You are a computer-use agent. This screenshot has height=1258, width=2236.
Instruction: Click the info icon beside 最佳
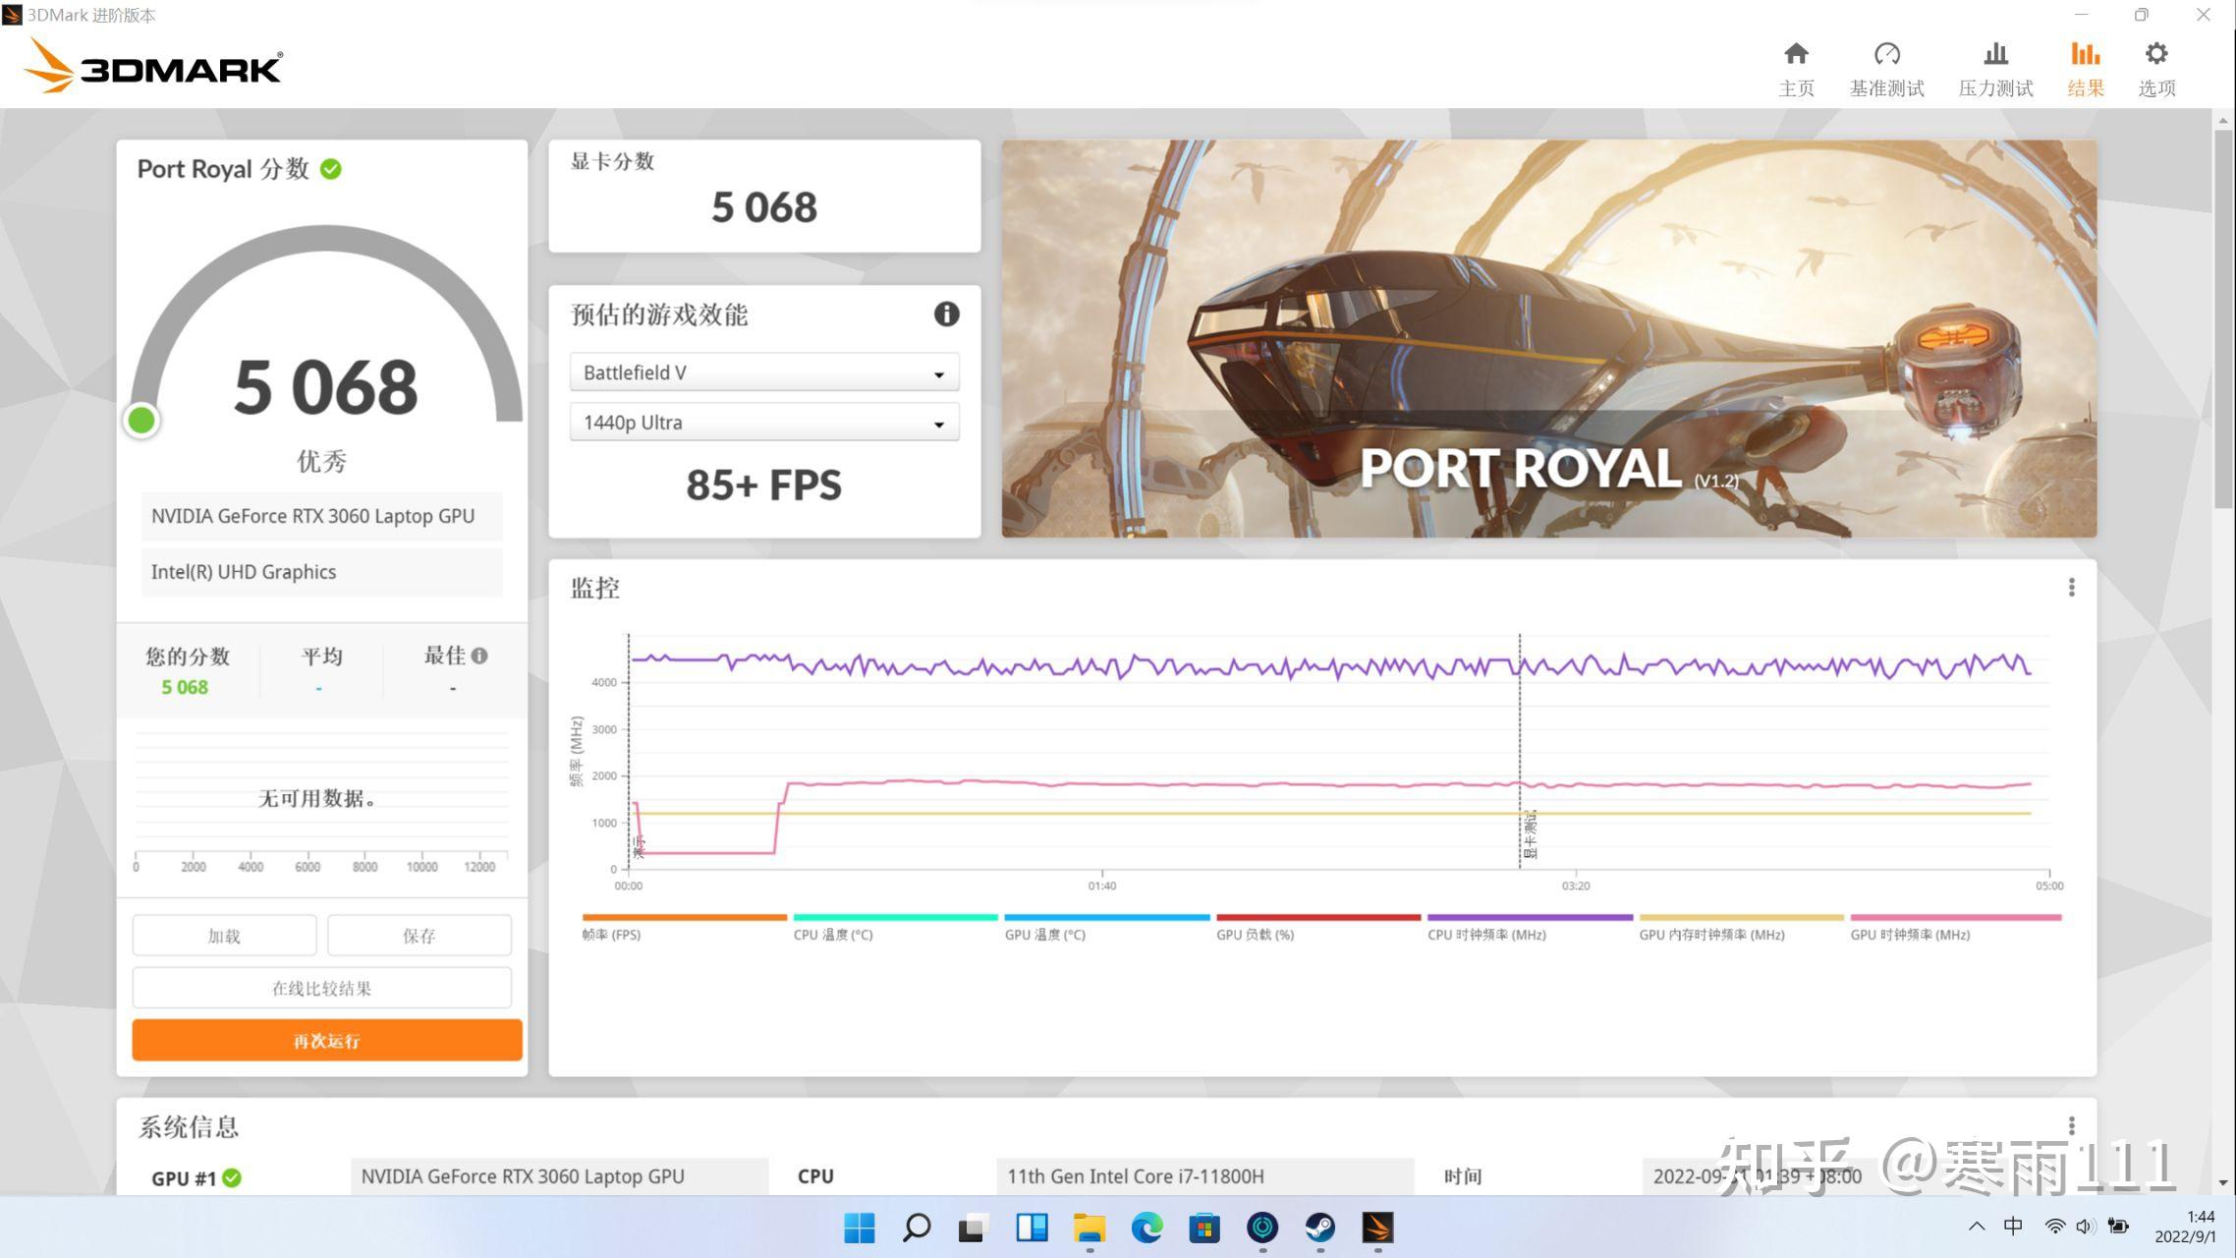click(479, 656)
